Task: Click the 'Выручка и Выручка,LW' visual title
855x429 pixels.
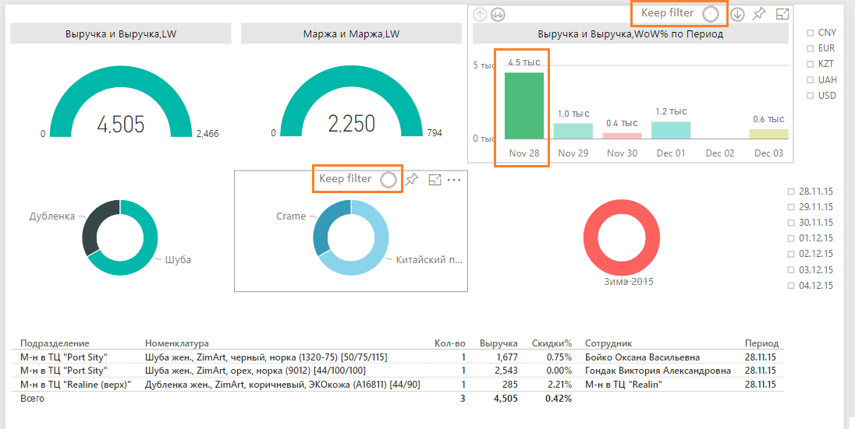Action: click(120, 33)
